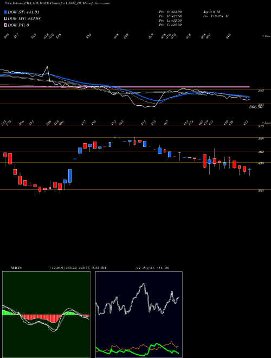Click the MACD panel heading label
The width and height of the screenshot is (271, 358).
click(16, 267)
